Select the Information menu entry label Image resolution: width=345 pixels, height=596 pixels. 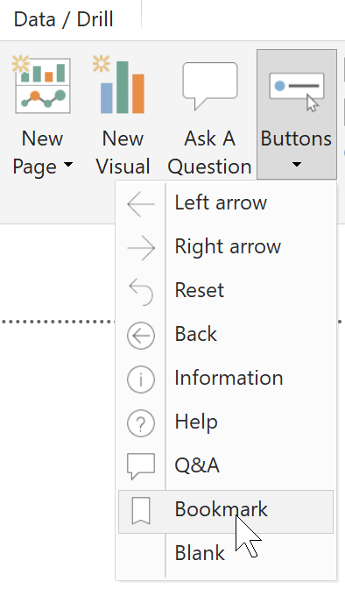tap(229, 378)
